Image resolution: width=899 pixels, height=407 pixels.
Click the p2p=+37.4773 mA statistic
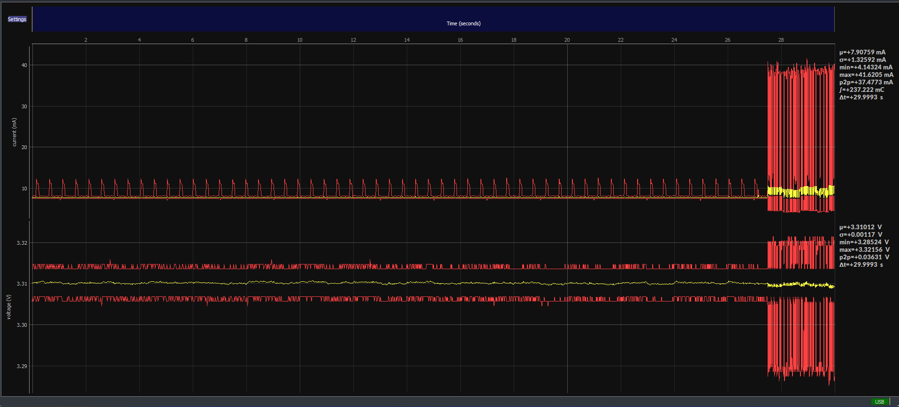pyautogui.click(x=866, y=82)
